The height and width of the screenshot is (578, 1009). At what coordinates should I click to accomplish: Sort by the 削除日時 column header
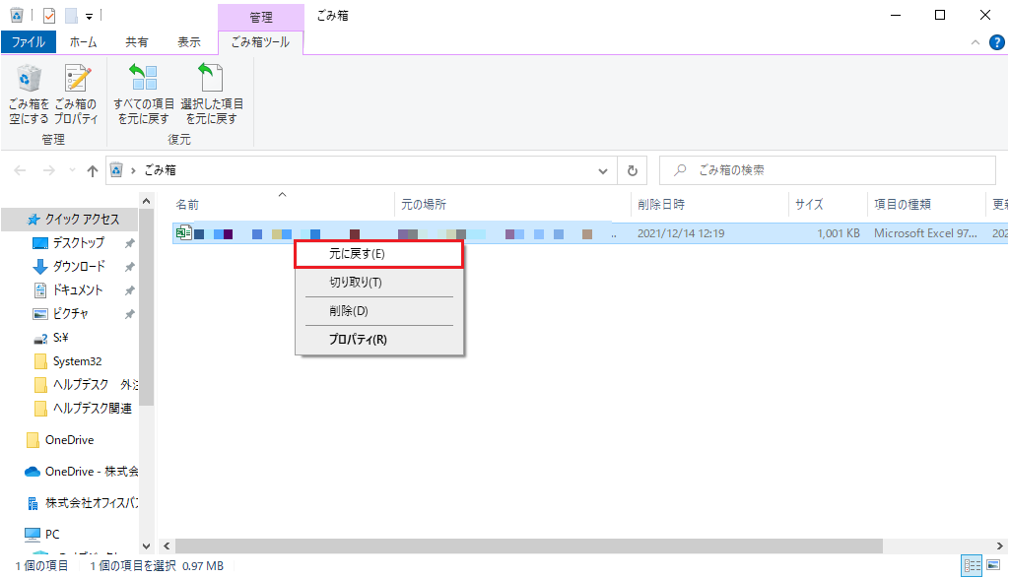pyautogui.click(x=660, y=205)
